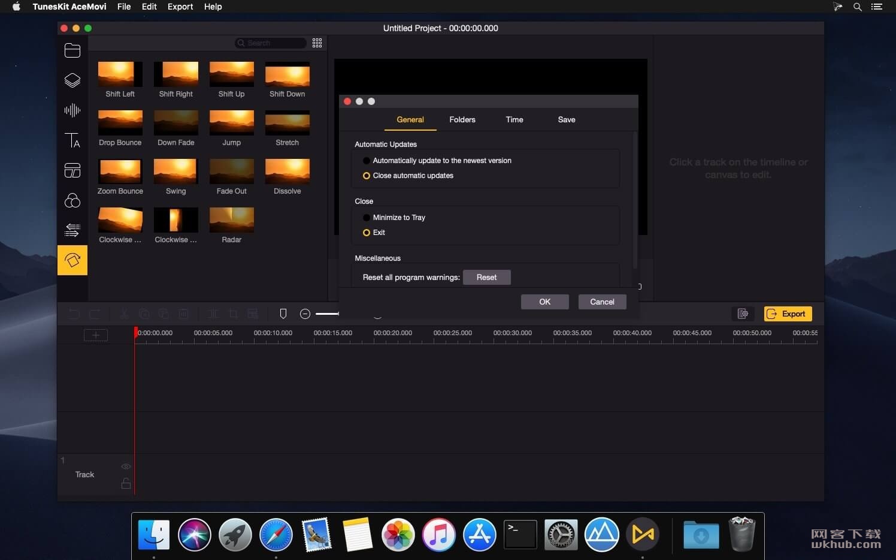
Task: Open Spotlight search in the menu bar
Action: [x=858, y=7]
